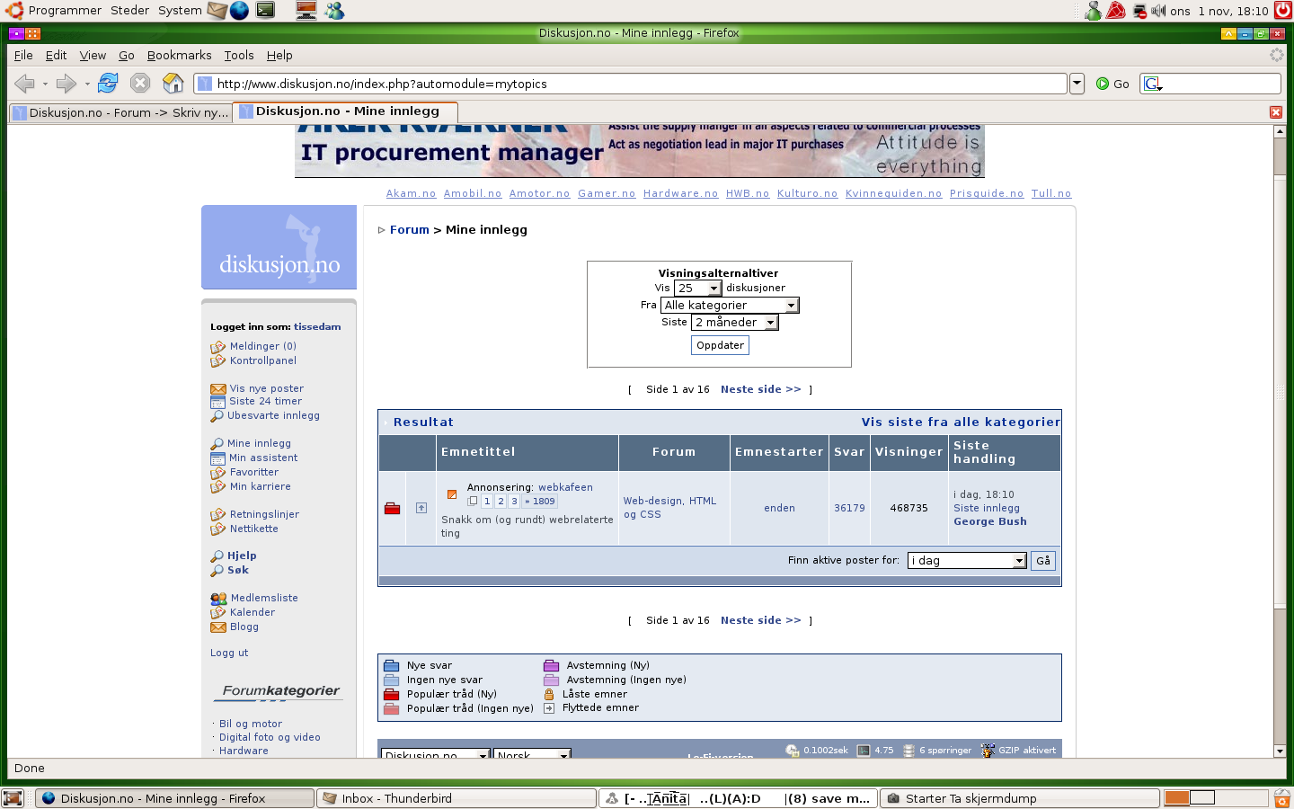Open the Siste 2 måneder dropdown
Screen dimensions: 1294x809
(x=735, y=323)
